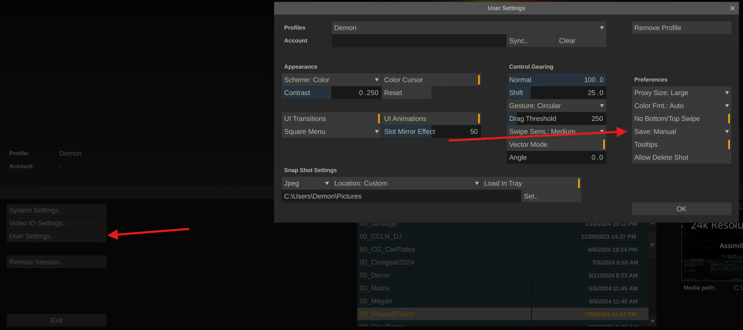The height and width of the screenshot is (330, 743).
Task: Open System Settings menu entry
Action: (56, 210)
